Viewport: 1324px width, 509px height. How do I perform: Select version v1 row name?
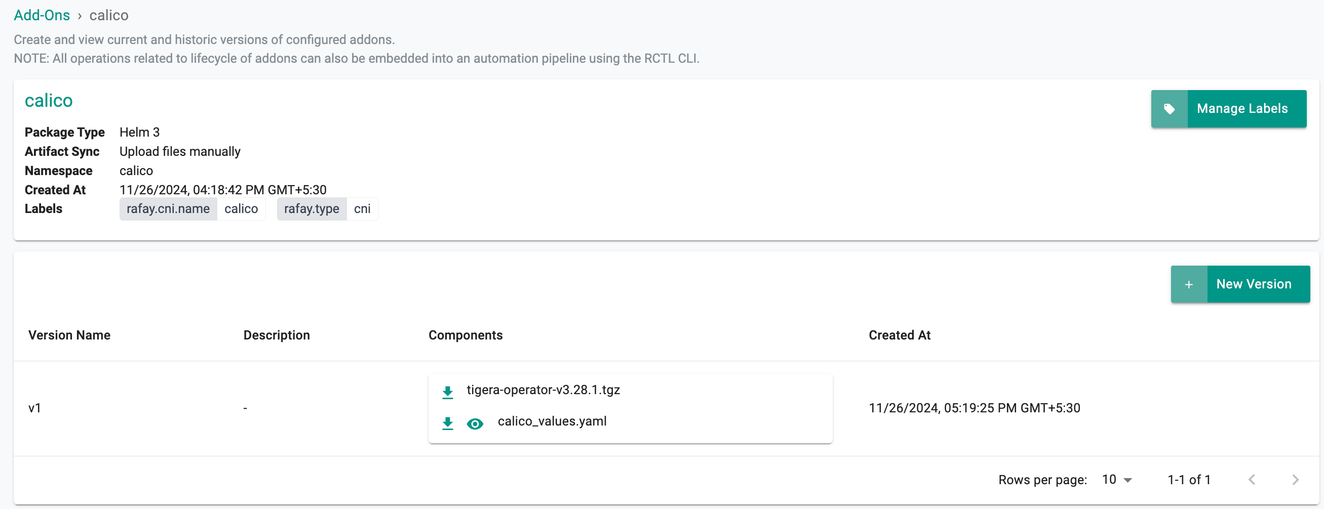tap(34, 408)
